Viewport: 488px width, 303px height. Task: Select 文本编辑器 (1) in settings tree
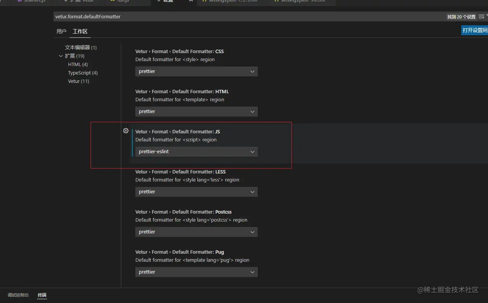[x=81, y=47]
